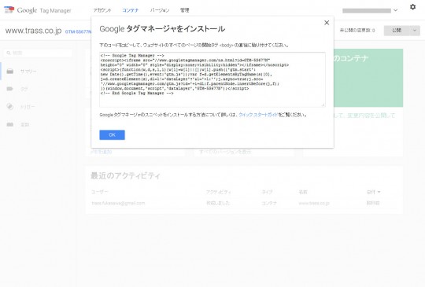Viewport: 425px width, 287px height.
Task: Click the www.trass.co.jp container title
Action: 33,31
